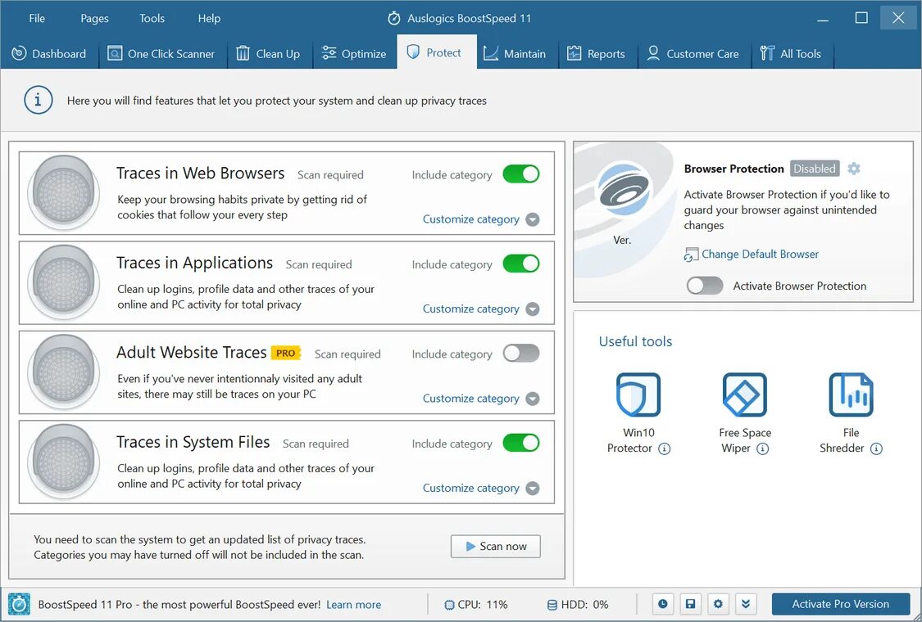Viewport: 922px width, 622px height.
Task: Open the File Shredder tool
Action: tap(851, 395)
